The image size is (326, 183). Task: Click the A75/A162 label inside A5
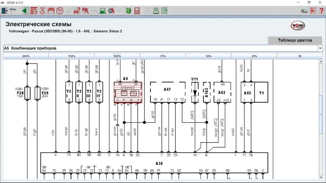[127, 87]
